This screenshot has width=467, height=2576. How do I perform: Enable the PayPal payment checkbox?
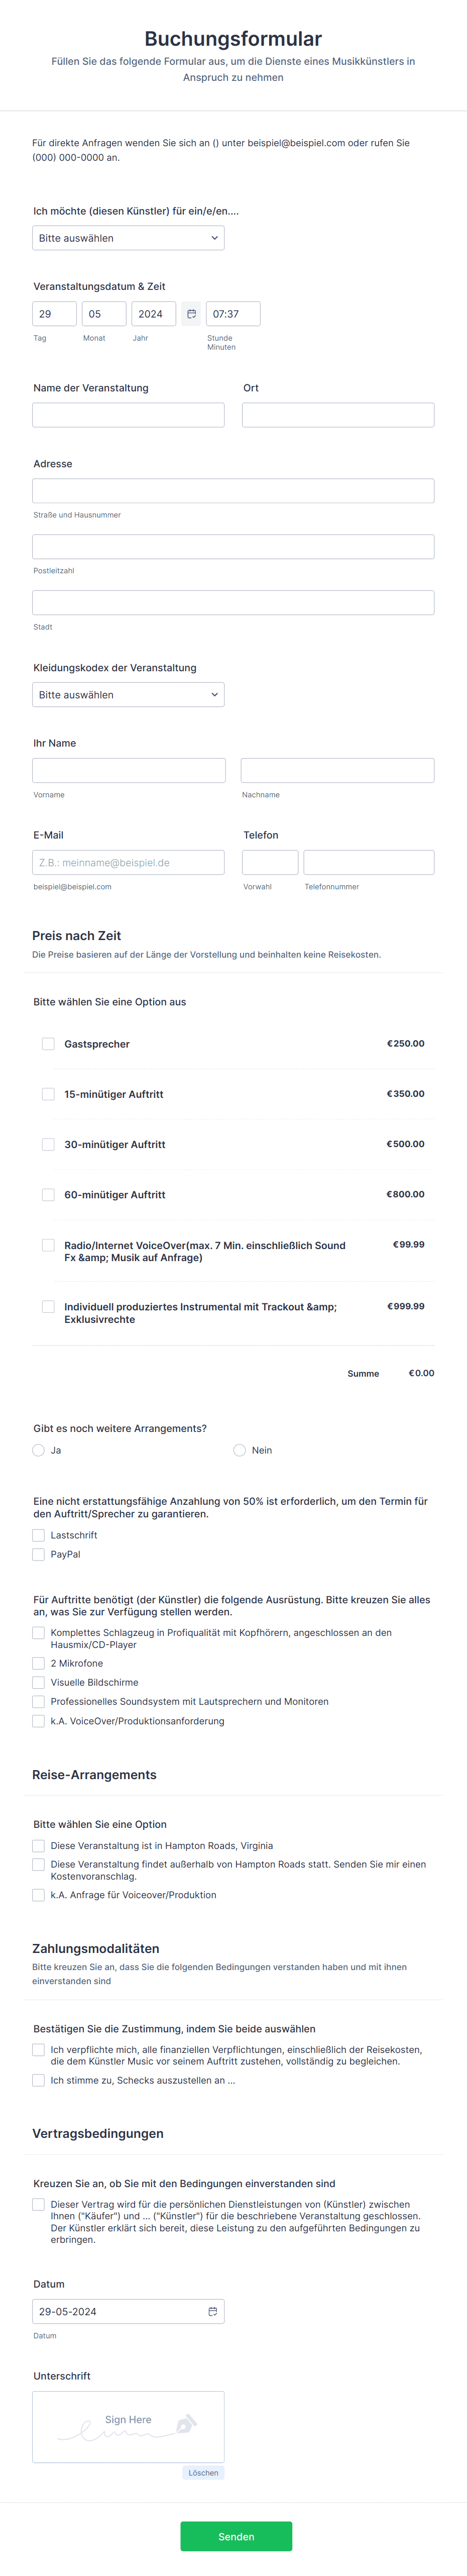(39, 1554)
